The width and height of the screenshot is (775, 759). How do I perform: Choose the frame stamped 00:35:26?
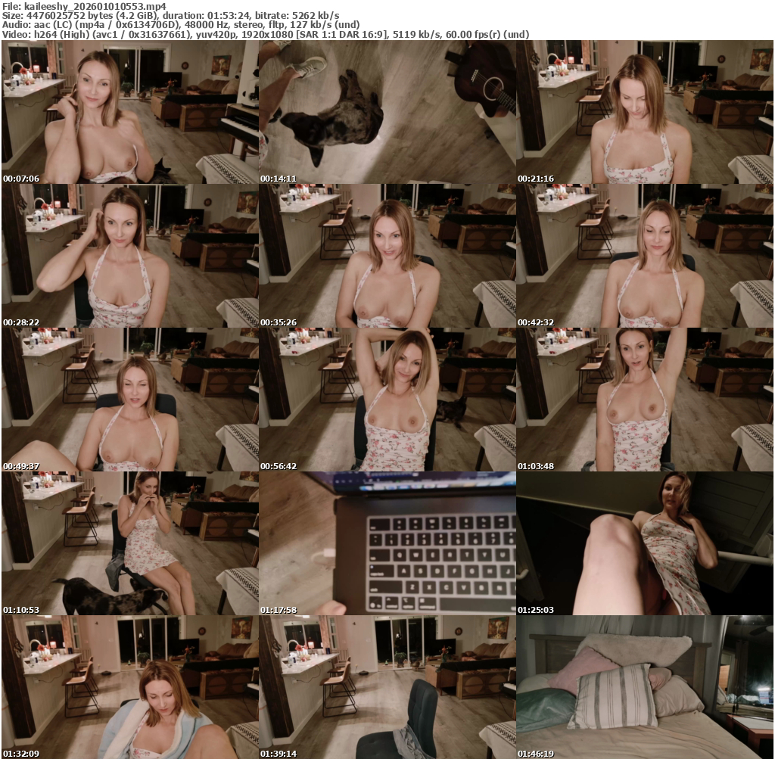pyautogui.click(x=387, y=256)
